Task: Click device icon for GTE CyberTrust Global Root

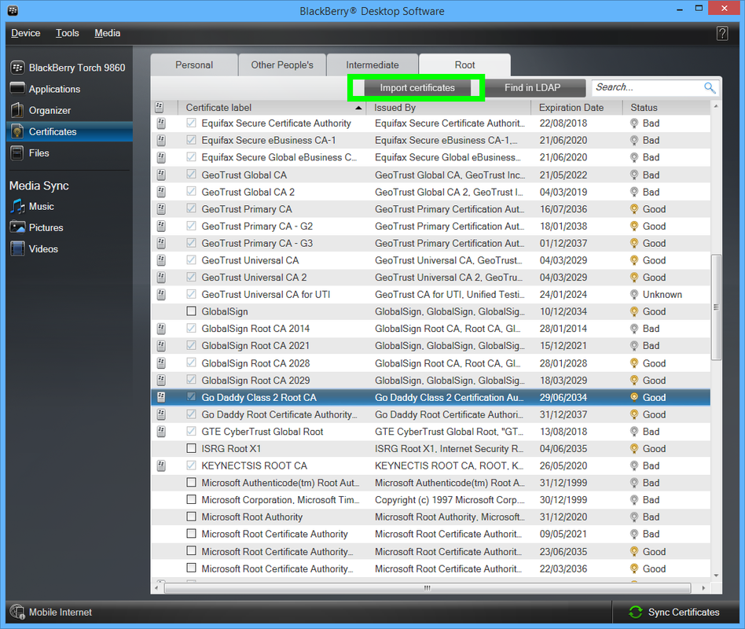Action: (x=162, y=432)
